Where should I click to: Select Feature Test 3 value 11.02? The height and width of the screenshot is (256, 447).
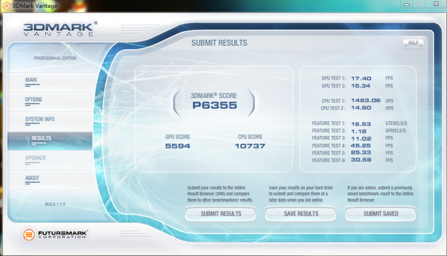coord(361,138)
